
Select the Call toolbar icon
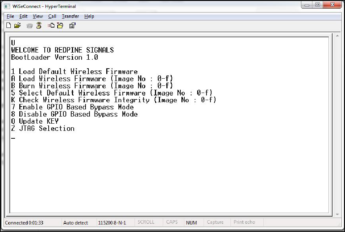[39, 25]
